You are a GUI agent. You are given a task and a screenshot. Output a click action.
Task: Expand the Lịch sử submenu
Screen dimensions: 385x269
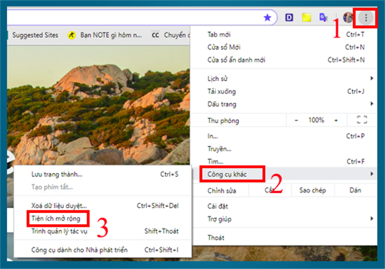point(284,79)
